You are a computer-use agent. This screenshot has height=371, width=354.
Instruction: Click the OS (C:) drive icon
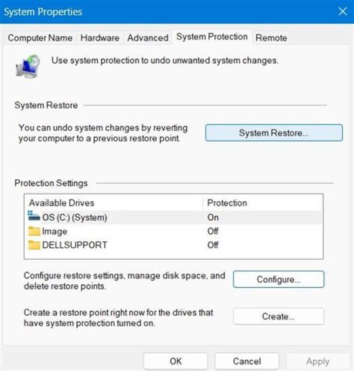pyautogui.click(x=34, y=216)
